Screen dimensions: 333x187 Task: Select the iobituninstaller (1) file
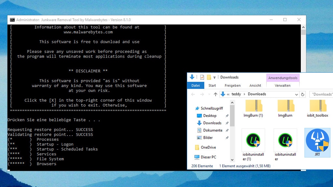point(253,145)
